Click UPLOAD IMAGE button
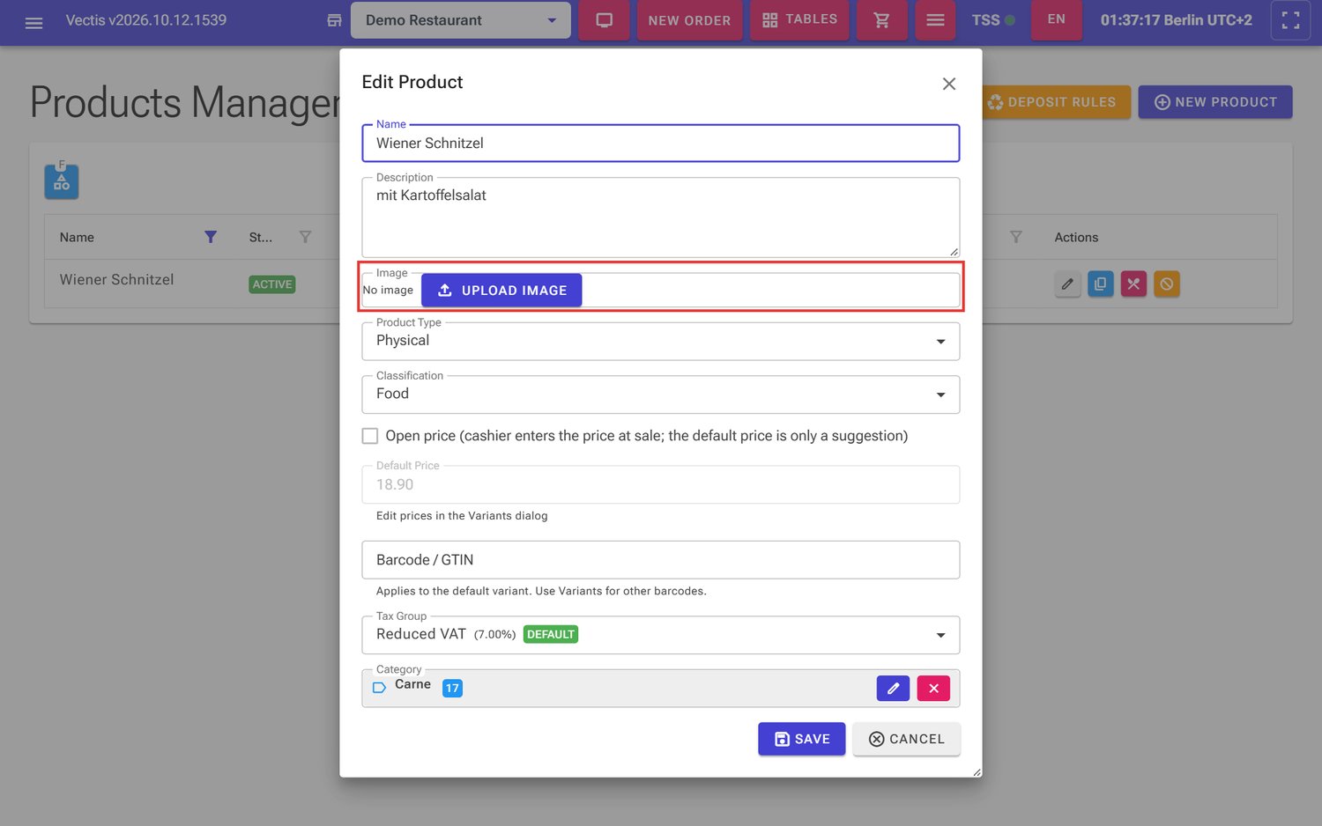This screenshot has height=826, width=1322. (501, 291)
